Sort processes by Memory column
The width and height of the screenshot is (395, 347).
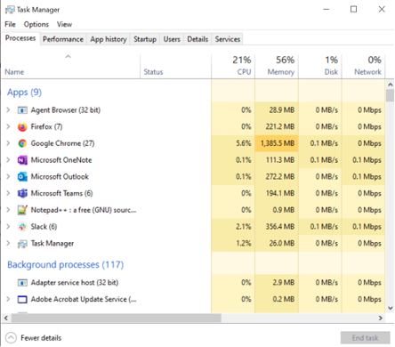tap(277, 67)
